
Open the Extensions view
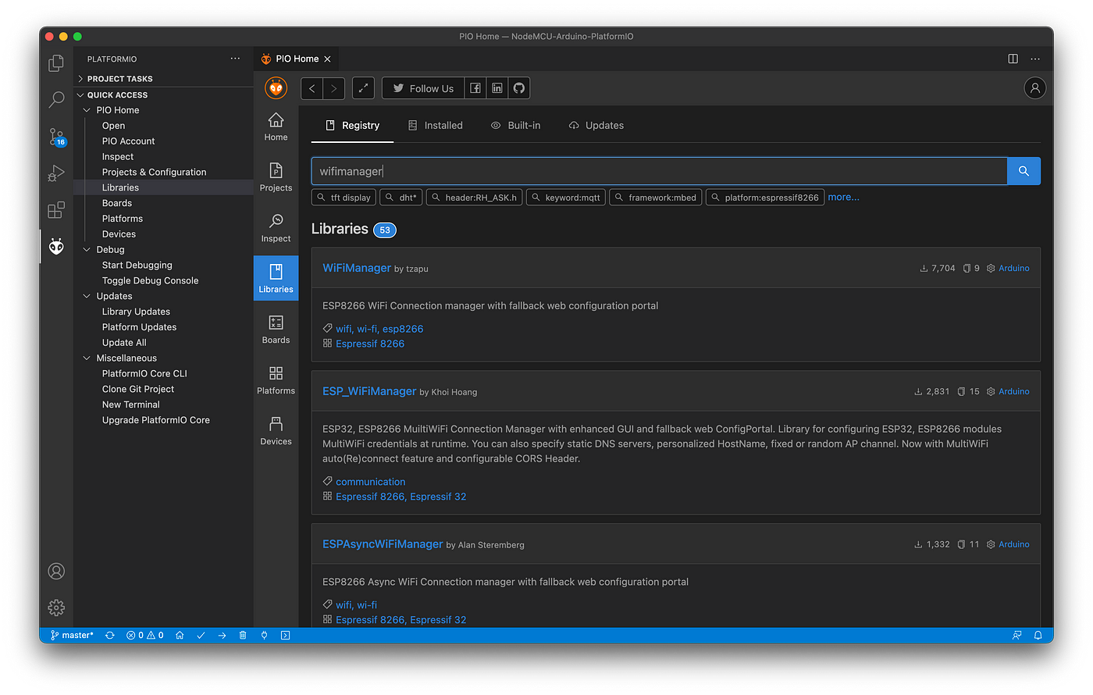[56, 210]
